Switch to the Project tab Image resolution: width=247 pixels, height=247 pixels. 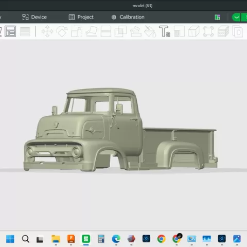[x=81, y=17]
